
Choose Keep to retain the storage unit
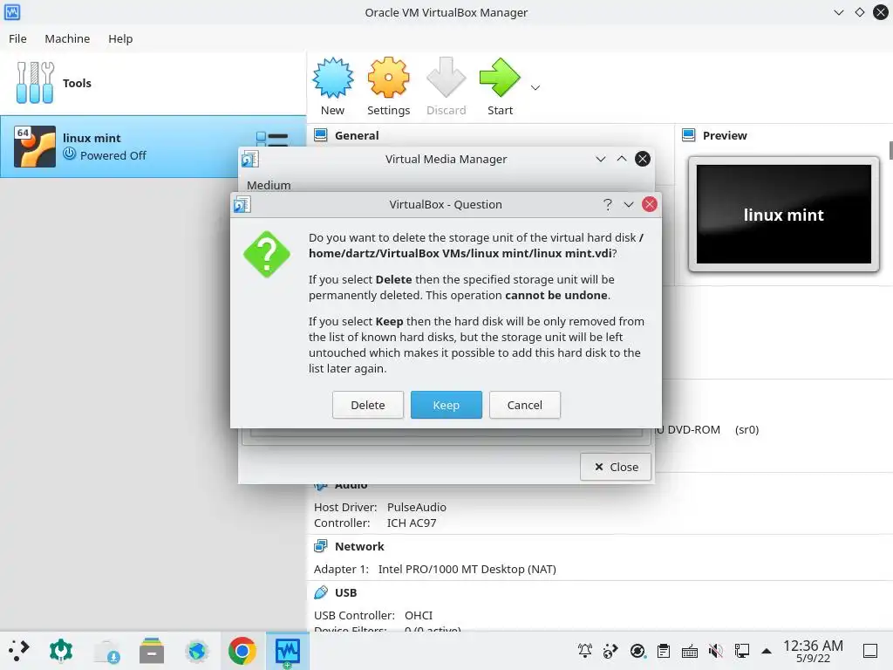[446, 405]
